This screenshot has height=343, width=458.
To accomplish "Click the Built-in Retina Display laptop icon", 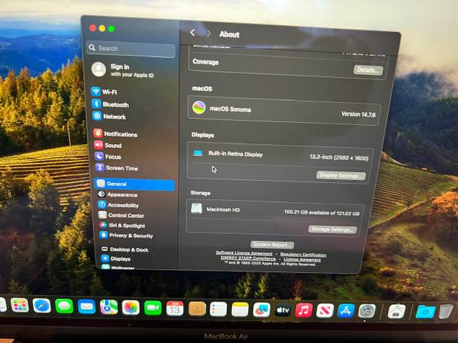I will 198,153.
